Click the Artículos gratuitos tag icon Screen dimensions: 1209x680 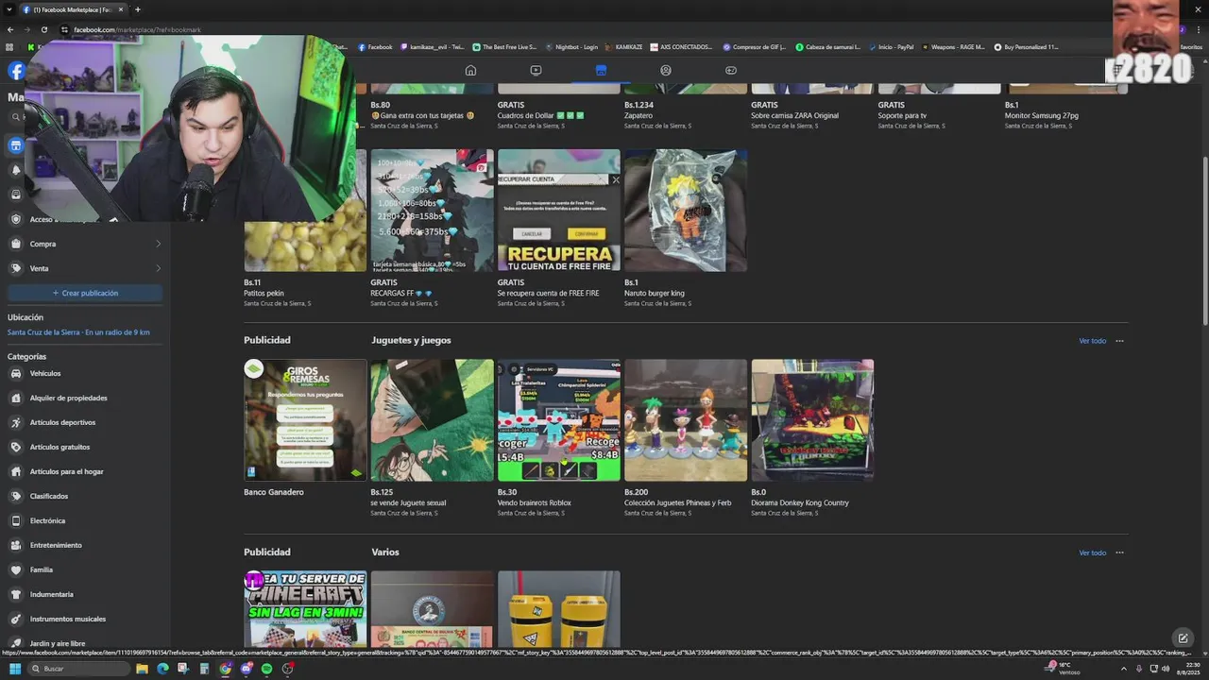(x=16, y=447)
